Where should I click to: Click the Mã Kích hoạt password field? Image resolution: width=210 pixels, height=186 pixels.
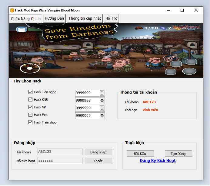[60, 161]
